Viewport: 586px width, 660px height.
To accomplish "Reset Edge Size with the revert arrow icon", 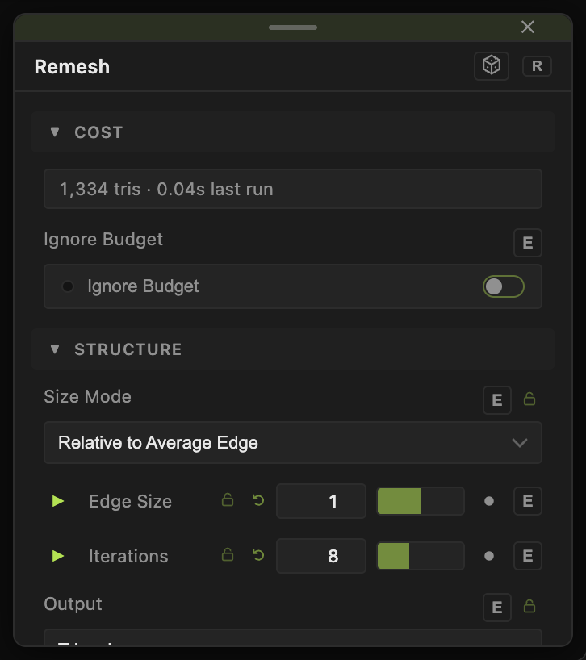I will pyautogui.click(x=258, y=500).
